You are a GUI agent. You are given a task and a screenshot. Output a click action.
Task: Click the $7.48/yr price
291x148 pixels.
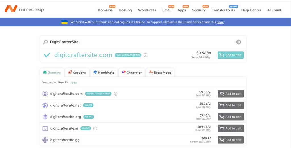pyautogui.click(x=205, y=115)
